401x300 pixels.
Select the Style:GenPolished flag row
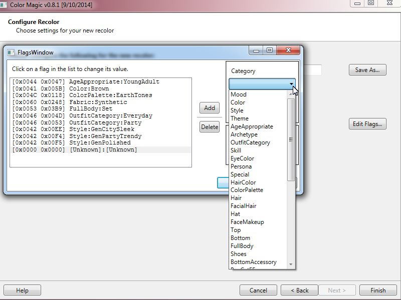[x=101, y=142]
